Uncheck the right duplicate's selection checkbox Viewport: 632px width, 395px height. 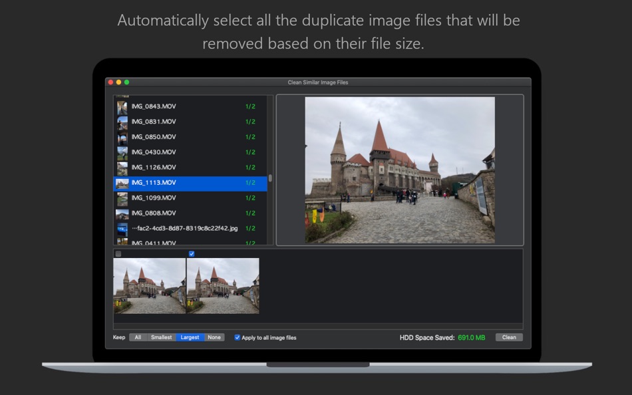(x=192, y=254)
